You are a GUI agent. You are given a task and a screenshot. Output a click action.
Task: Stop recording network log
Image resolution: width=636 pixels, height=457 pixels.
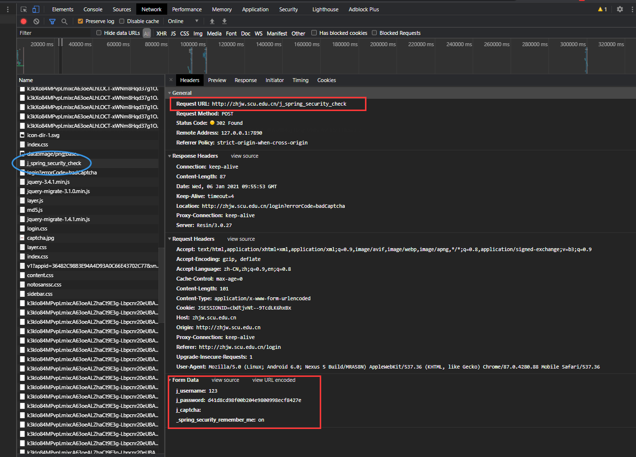[23, 21]
